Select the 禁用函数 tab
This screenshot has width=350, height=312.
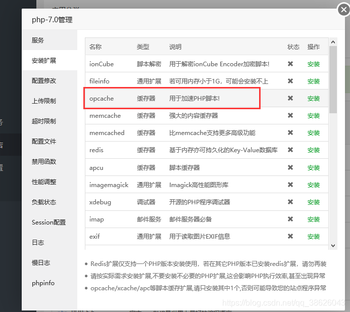pos(49,162)
